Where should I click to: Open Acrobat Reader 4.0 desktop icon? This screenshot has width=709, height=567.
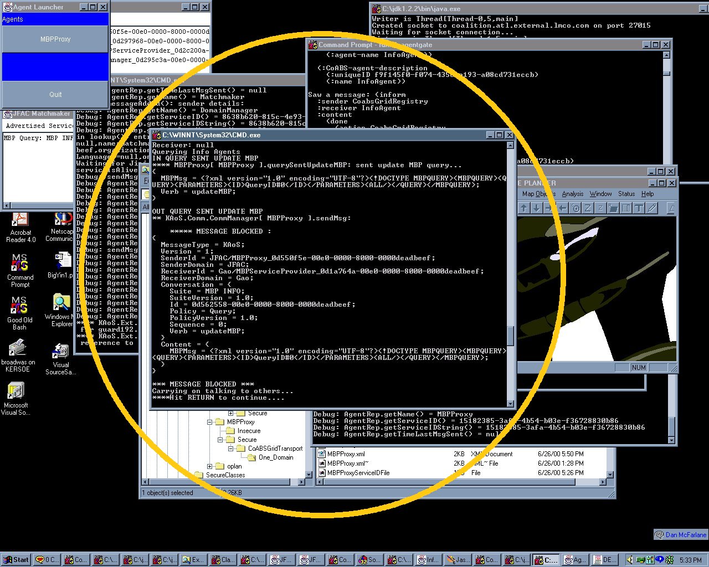20,227
